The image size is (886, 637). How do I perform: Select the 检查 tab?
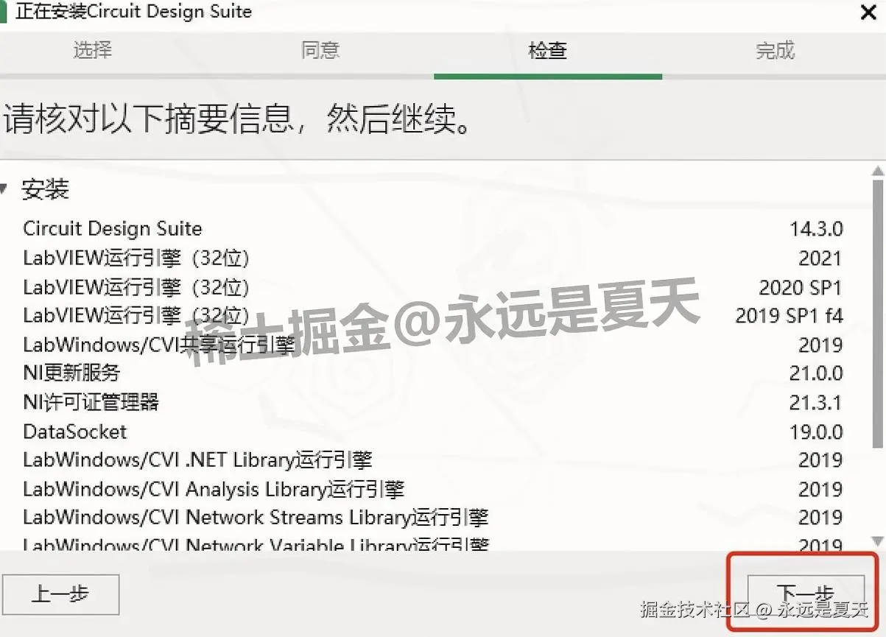pos(548,51)
